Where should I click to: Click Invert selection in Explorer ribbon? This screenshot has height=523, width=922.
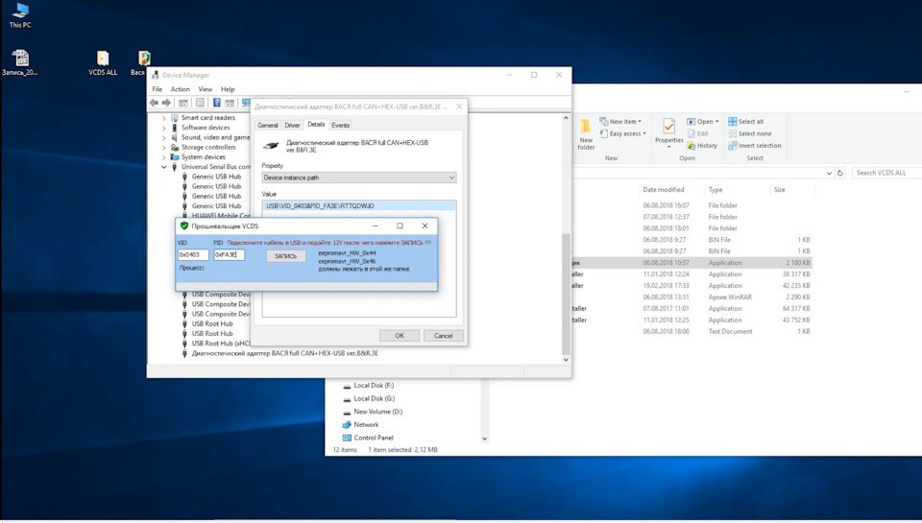[x=755, y=146]
